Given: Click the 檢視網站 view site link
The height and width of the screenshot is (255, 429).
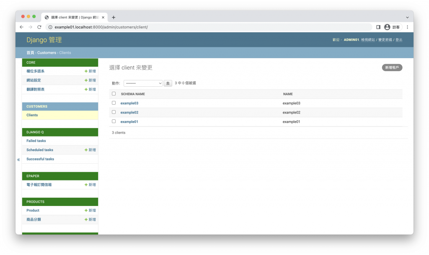Looking at the screenshot, I should 368,40.
